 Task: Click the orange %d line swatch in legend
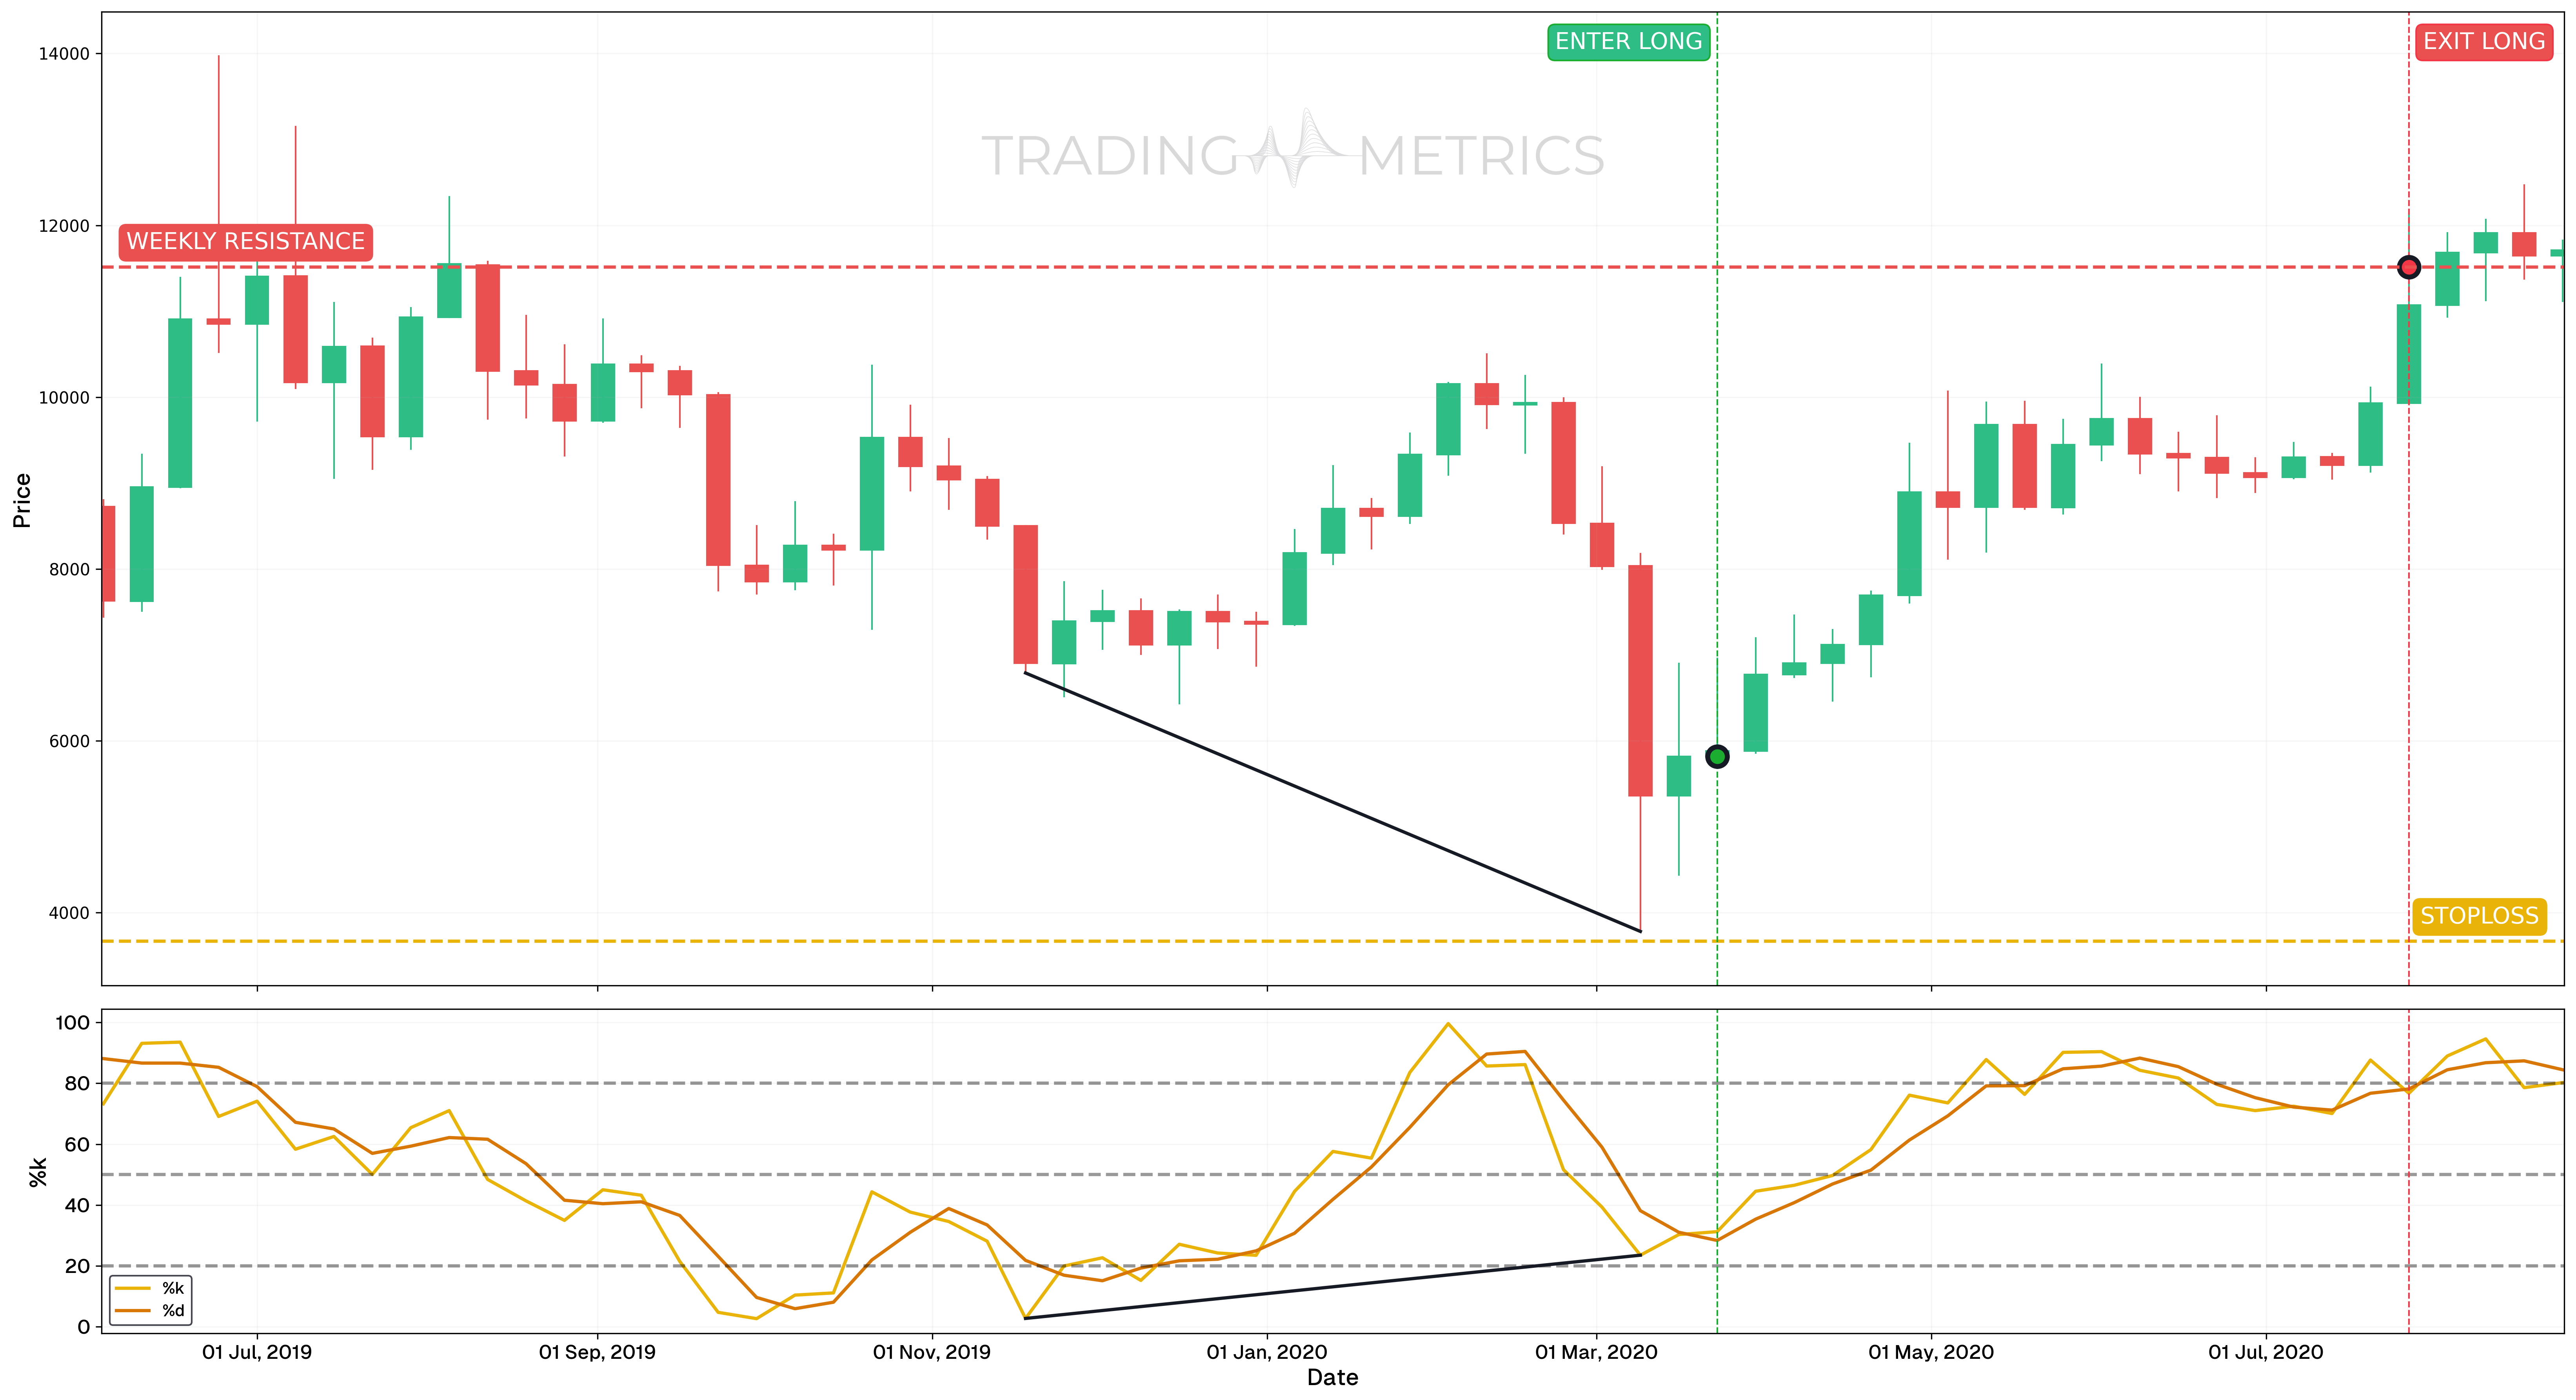point(133,1310)
